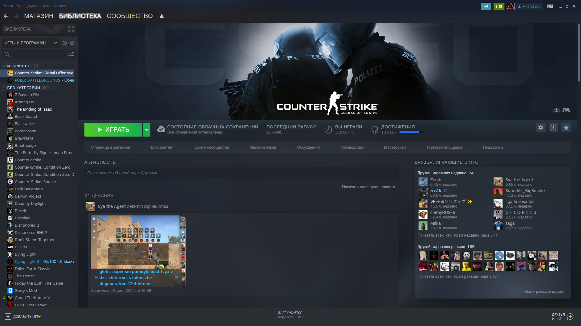Toggle ready-to-play filter icon in sidebar
Viewport: 581px width, 326px height.
point(72,43)
